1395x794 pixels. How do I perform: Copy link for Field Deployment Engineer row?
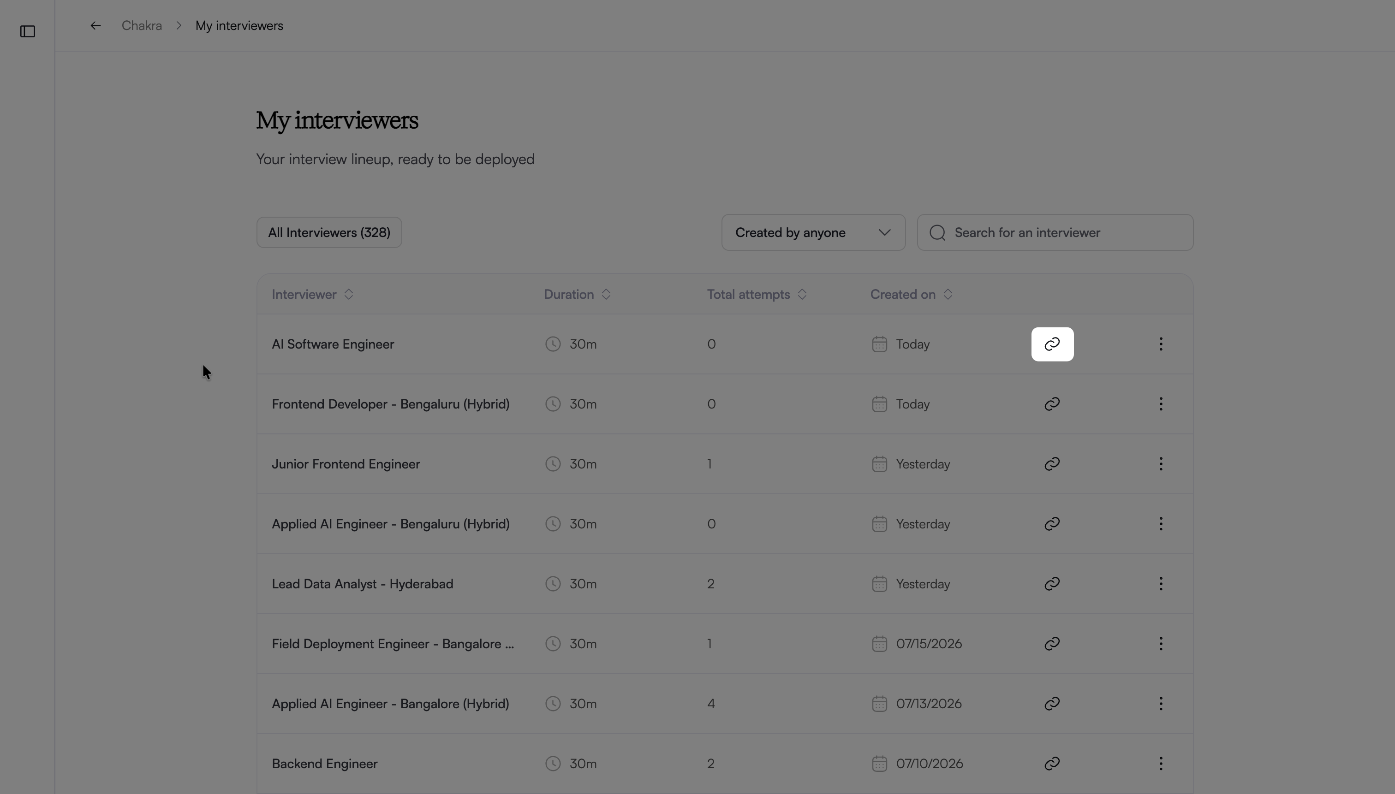1052,644
